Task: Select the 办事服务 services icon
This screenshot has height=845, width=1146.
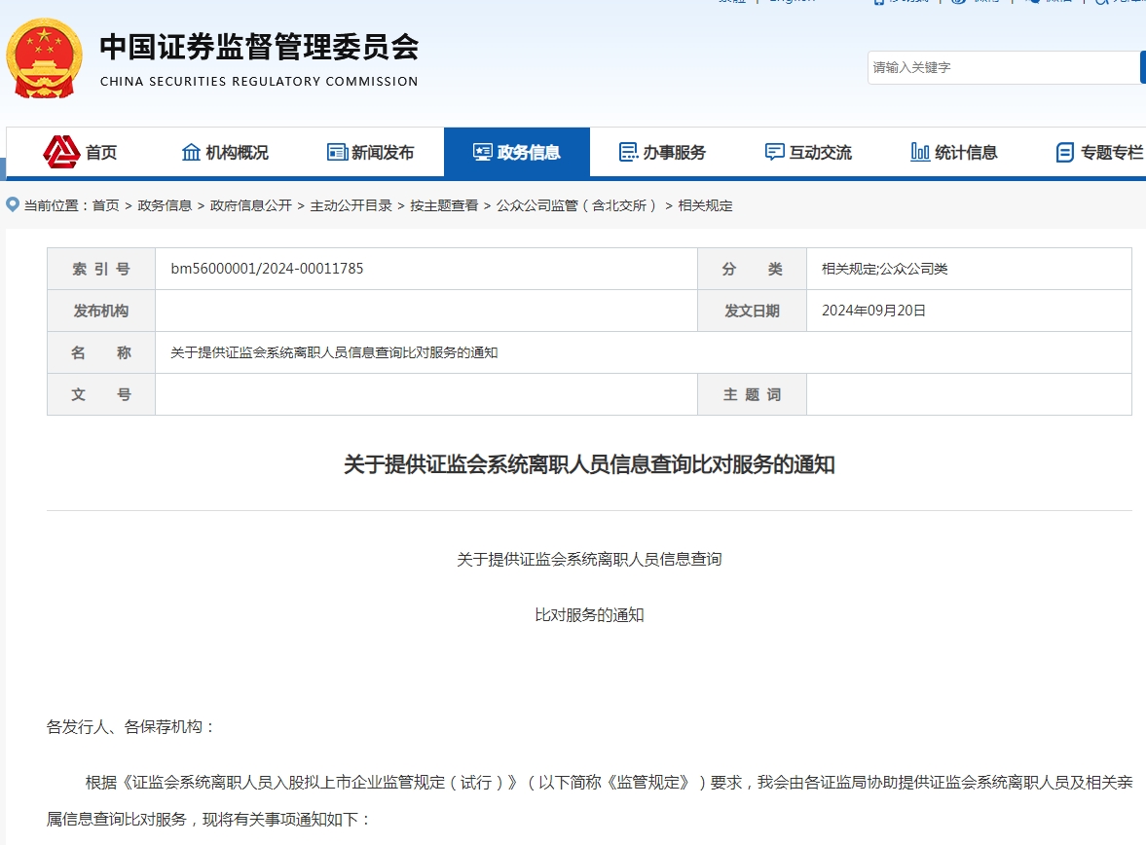Action: 629,152
